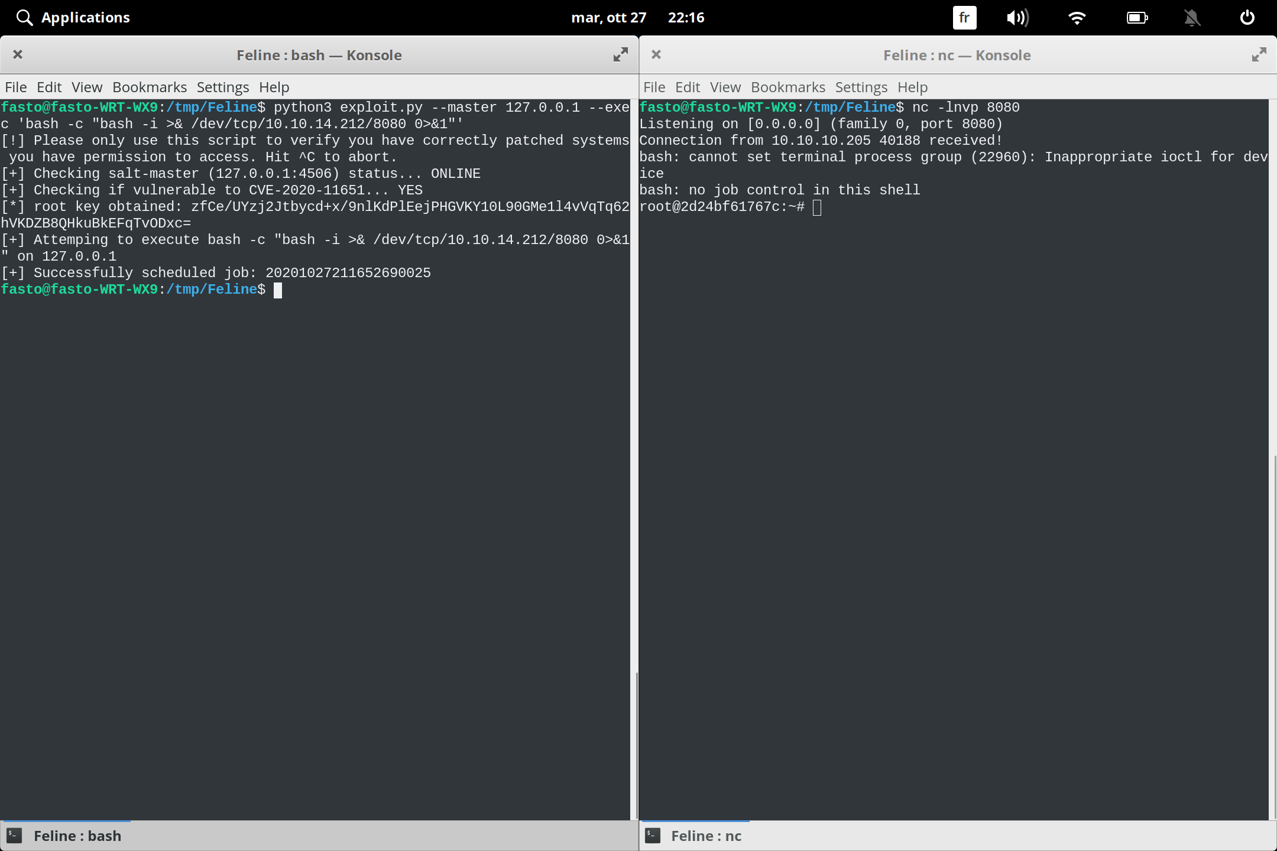This screenshot has width=1277, height=851.
Task: Maximize the Feline : bash window
Action: pos(620,54)
